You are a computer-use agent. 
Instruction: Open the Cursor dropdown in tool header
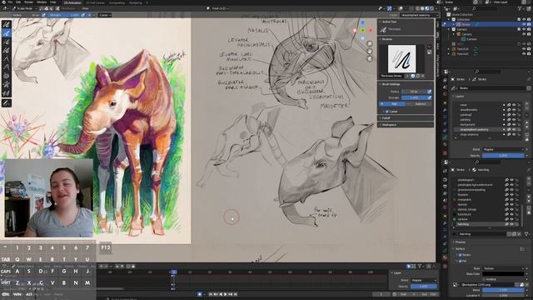click(104, 15)
